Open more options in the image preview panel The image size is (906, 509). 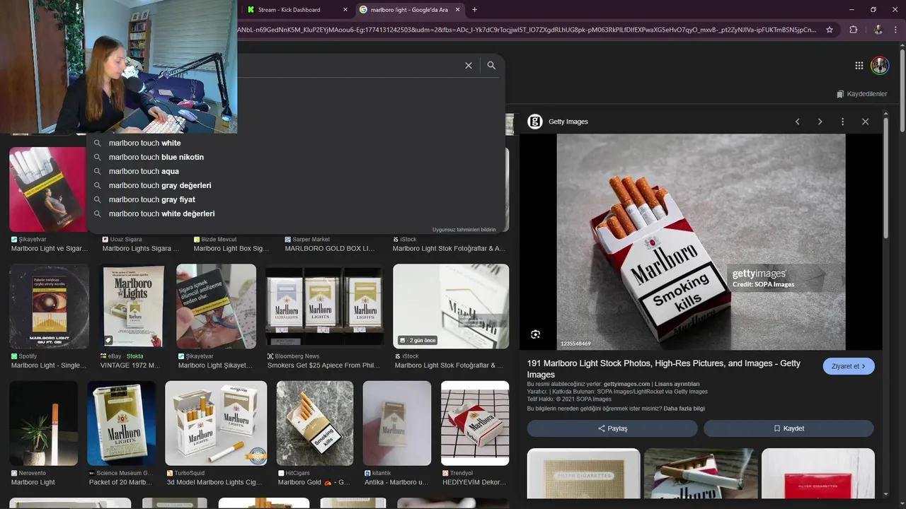click(x=842, y=122)
